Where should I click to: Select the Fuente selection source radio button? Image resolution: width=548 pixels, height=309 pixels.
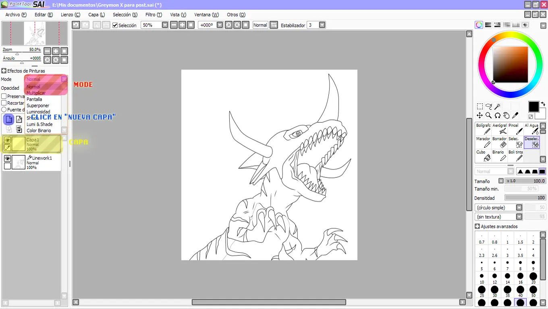[4, 109]
